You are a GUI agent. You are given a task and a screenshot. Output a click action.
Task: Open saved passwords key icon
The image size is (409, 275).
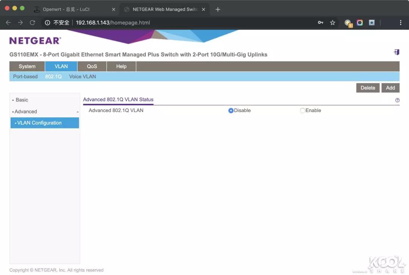coord(321,23)
